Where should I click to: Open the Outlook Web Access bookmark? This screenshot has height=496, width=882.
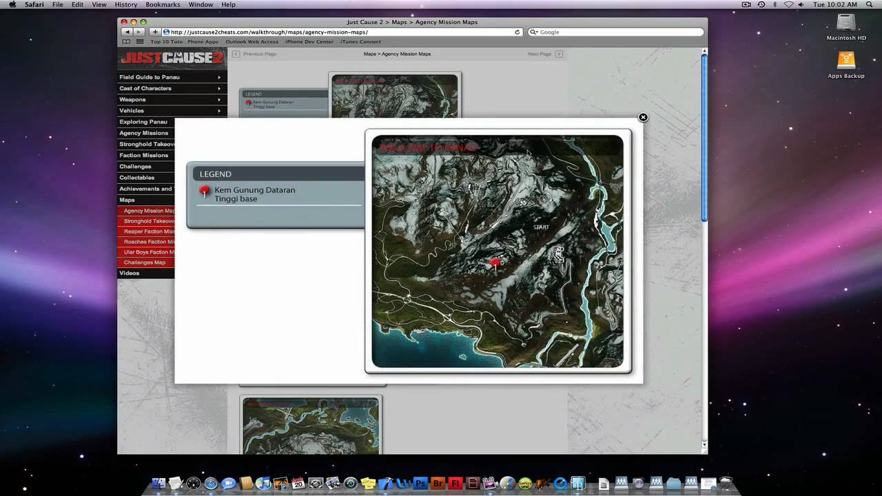(x=252, y=41)
